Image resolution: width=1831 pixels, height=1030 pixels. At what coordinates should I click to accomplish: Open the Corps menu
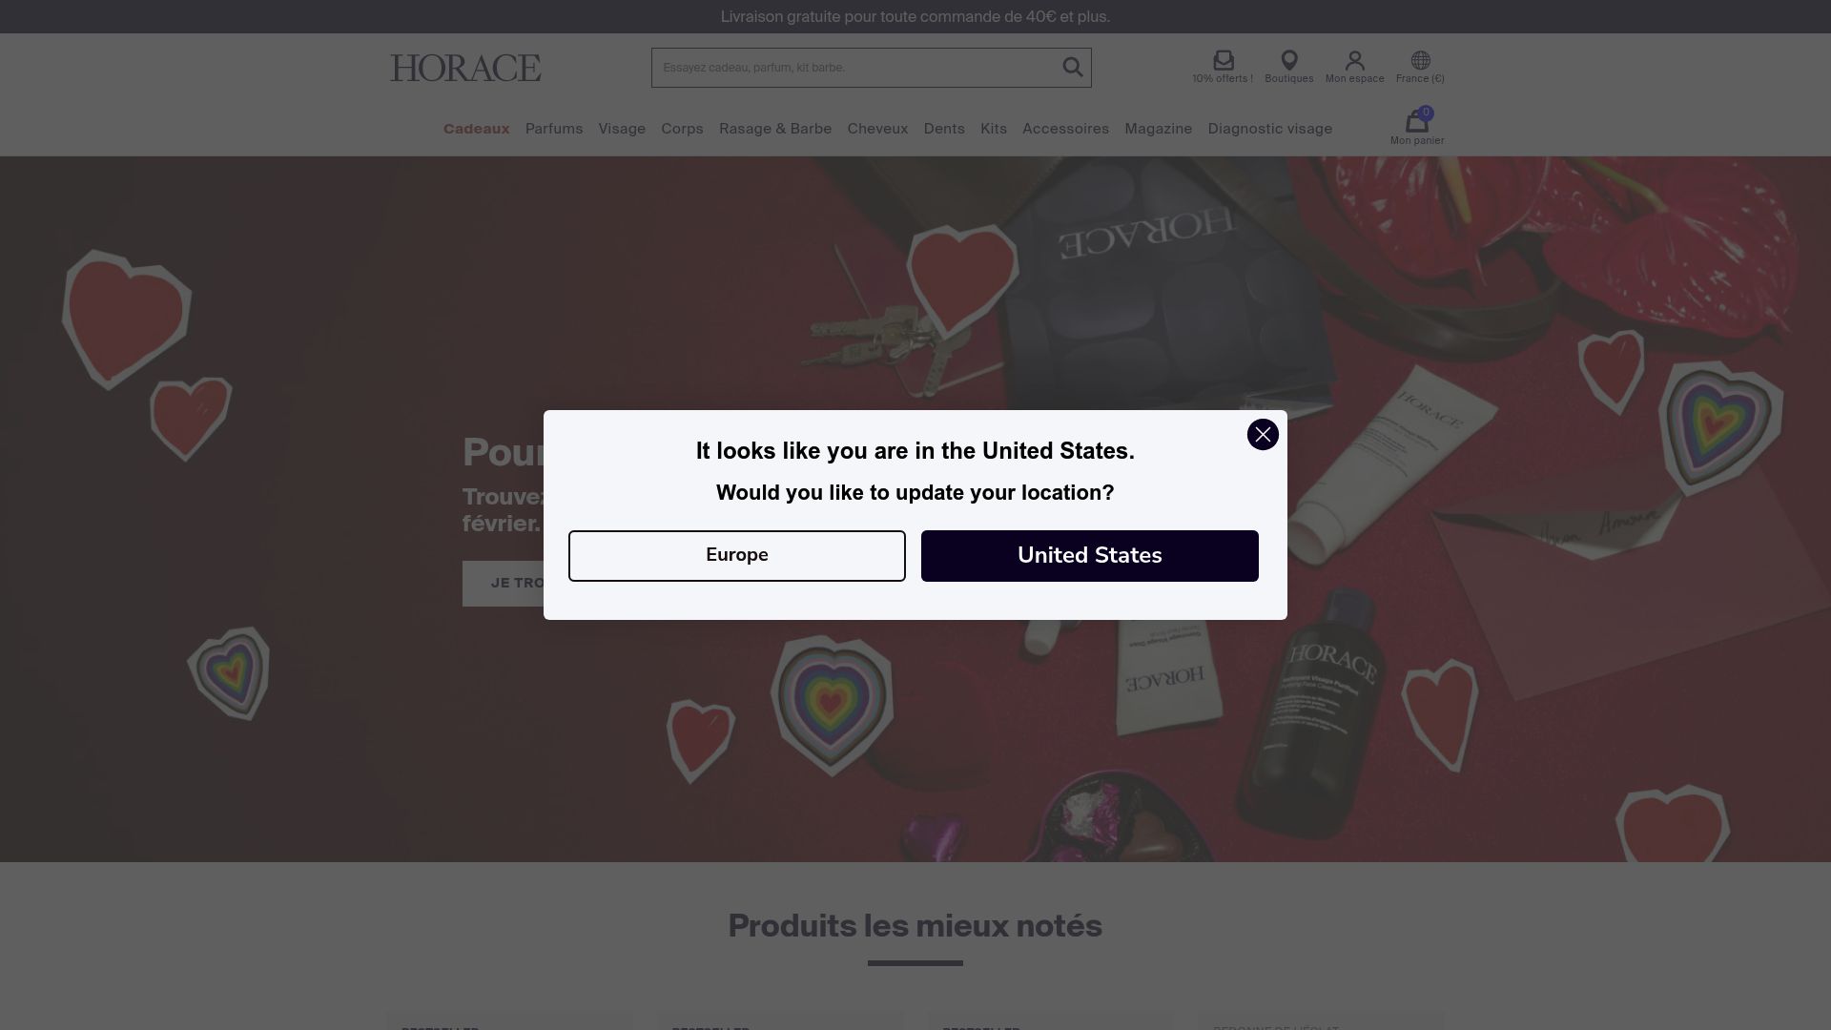tap(682, 129)
